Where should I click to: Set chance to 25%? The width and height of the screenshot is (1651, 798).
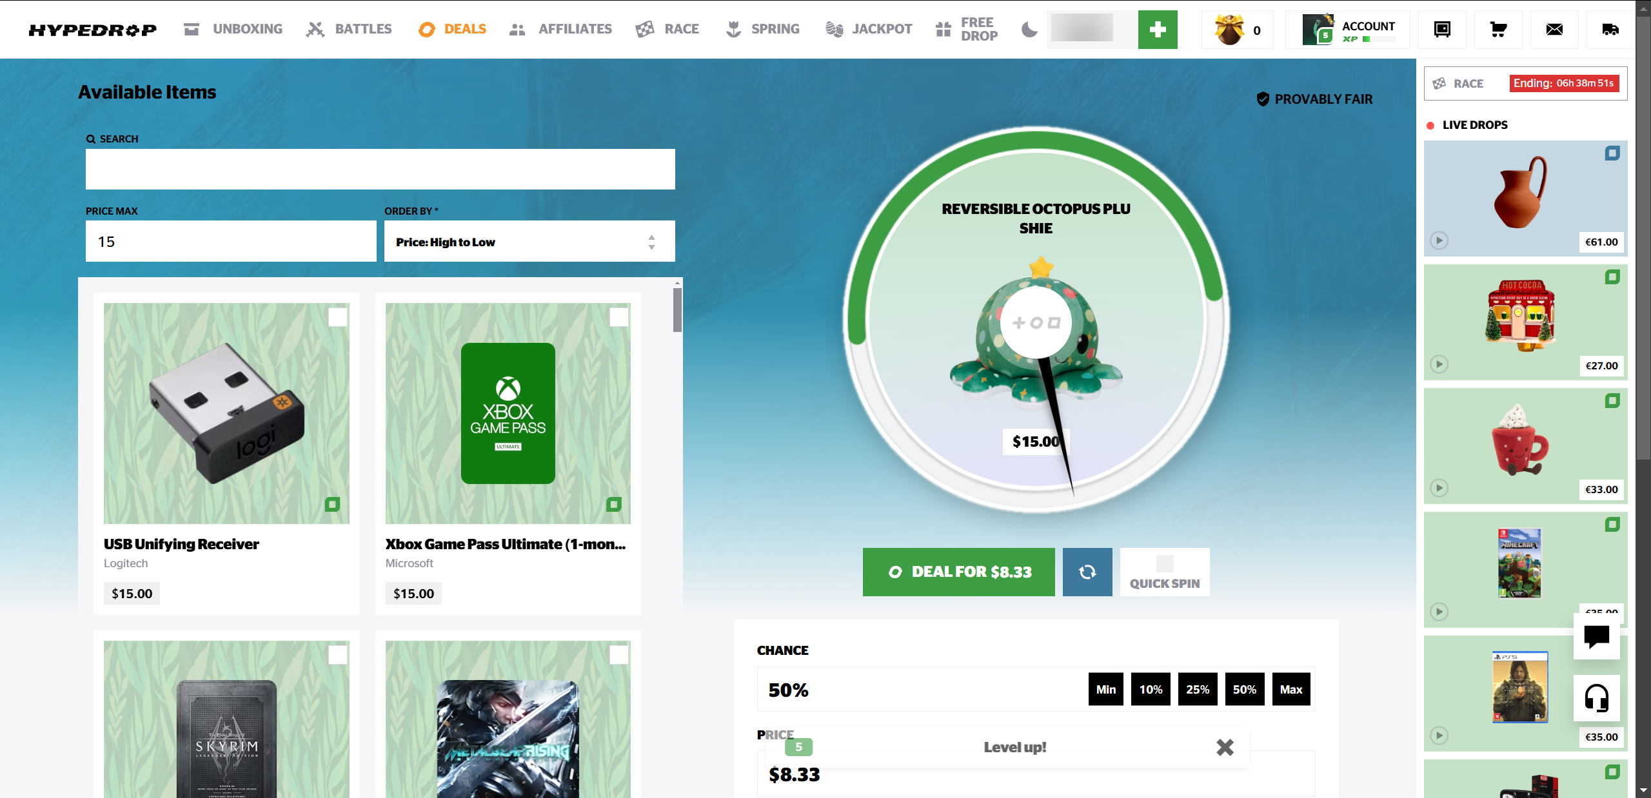pyautogui.click(x=1198, y=689)
